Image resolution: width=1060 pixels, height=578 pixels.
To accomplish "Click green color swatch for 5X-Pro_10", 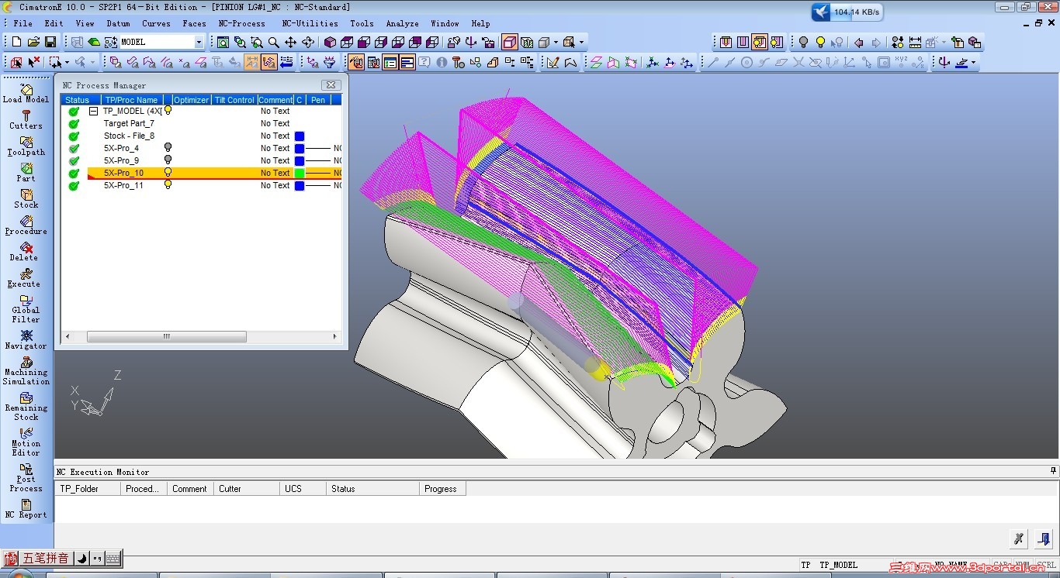I will coord(300,173).
